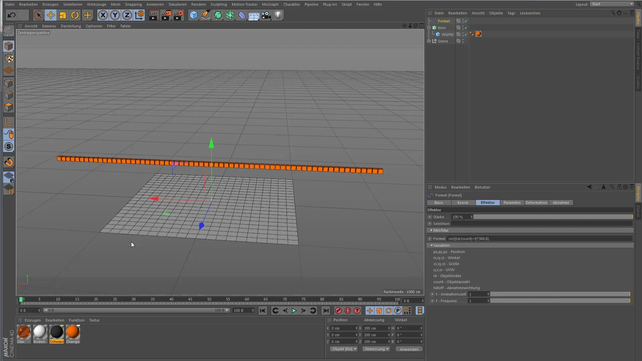
Task: Toggle Würfel object enabled checkmark
Action: tap(466, 34)
